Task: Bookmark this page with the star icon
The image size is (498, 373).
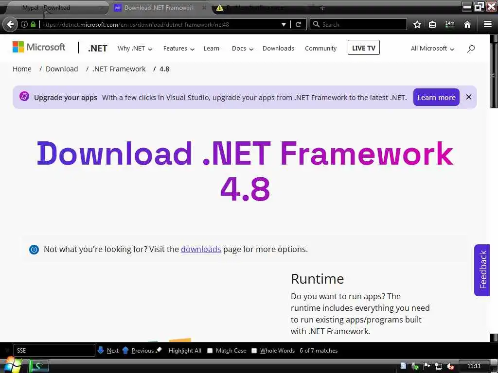Action: pyautogui.click(x=417, y=24)
